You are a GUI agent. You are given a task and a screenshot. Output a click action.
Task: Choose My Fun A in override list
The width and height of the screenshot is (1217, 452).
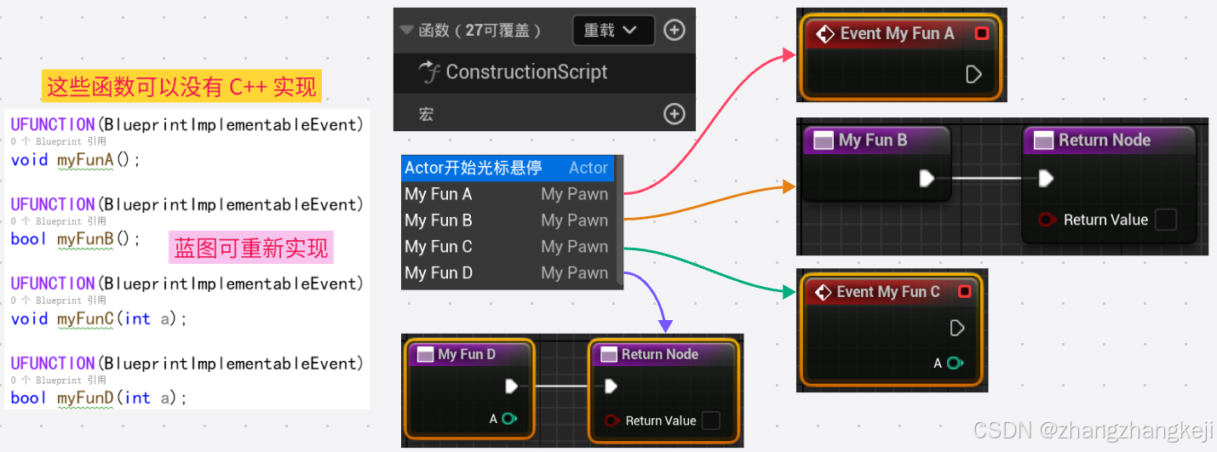[508, 194]
